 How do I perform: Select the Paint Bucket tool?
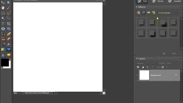click(9, 44)
